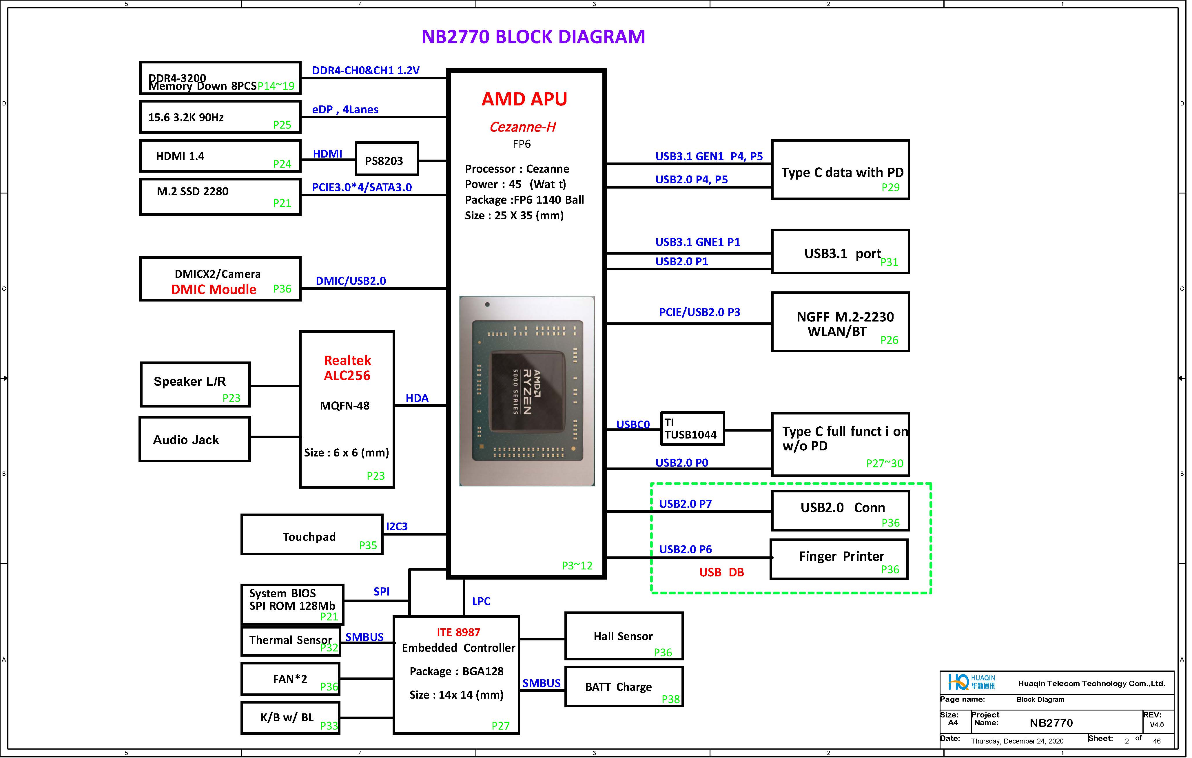This screenshot has height=758, width=1192.
Task: Click the PCIE3.0*4/SATA3.0 label
Action: (361, 187)
